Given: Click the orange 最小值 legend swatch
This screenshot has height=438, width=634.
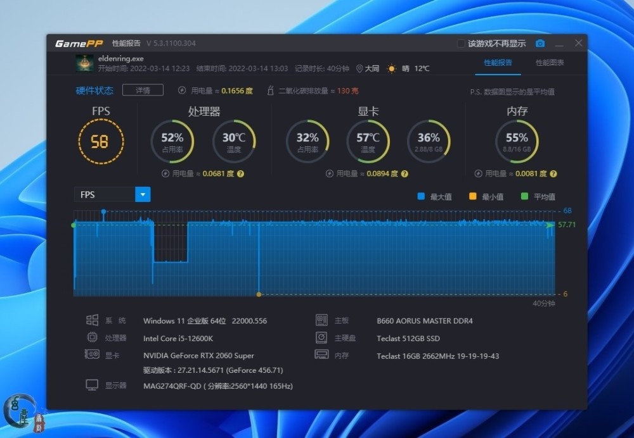Looking at the screenshot, I should coord(472,197).
